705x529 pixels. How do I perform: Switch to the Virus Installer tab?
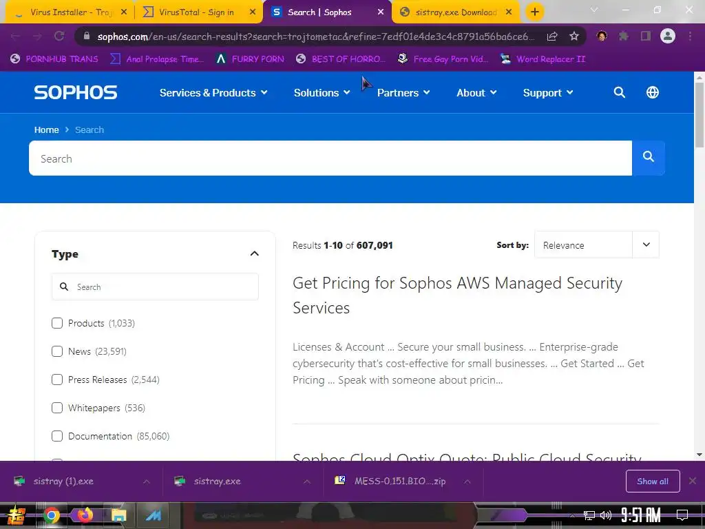coord(70,12)
